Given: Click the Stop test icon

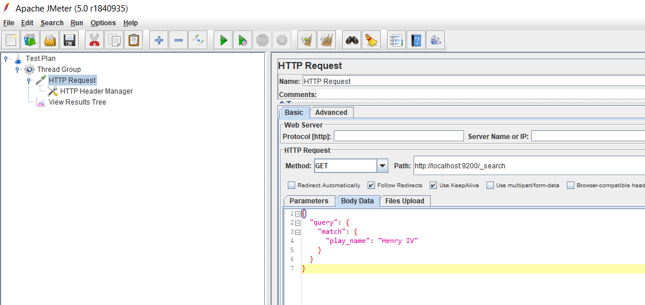Looking at the screenshot, I should [x=262, y=40].
